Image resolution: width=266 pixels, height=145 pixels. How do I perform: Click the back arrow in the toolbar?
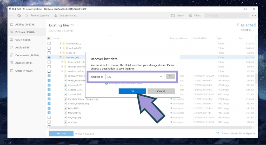[11, 16]
